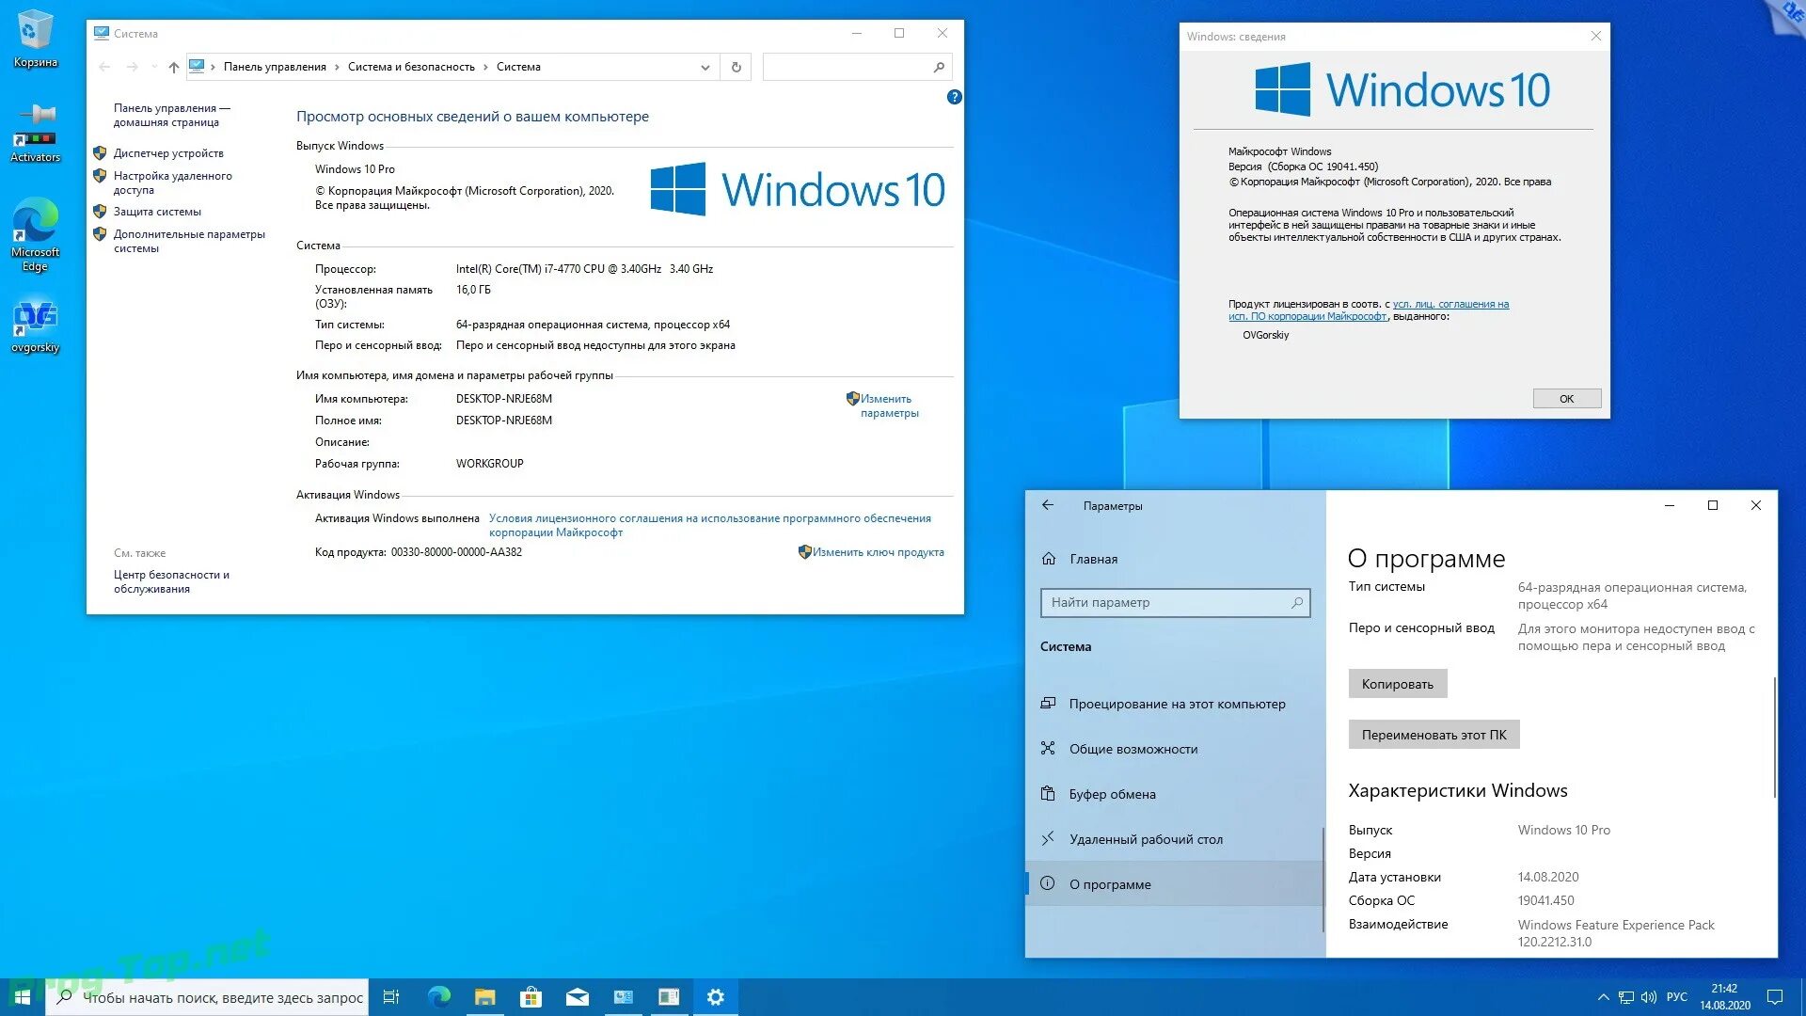1806x1016 pixels.
Task: Click the Settings page vertical scrollbar
Action: [x=1774, y=737]
